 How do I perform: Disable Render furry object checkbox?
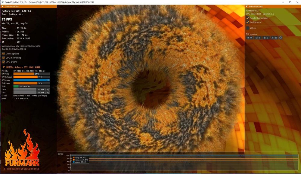click(248, 18)
